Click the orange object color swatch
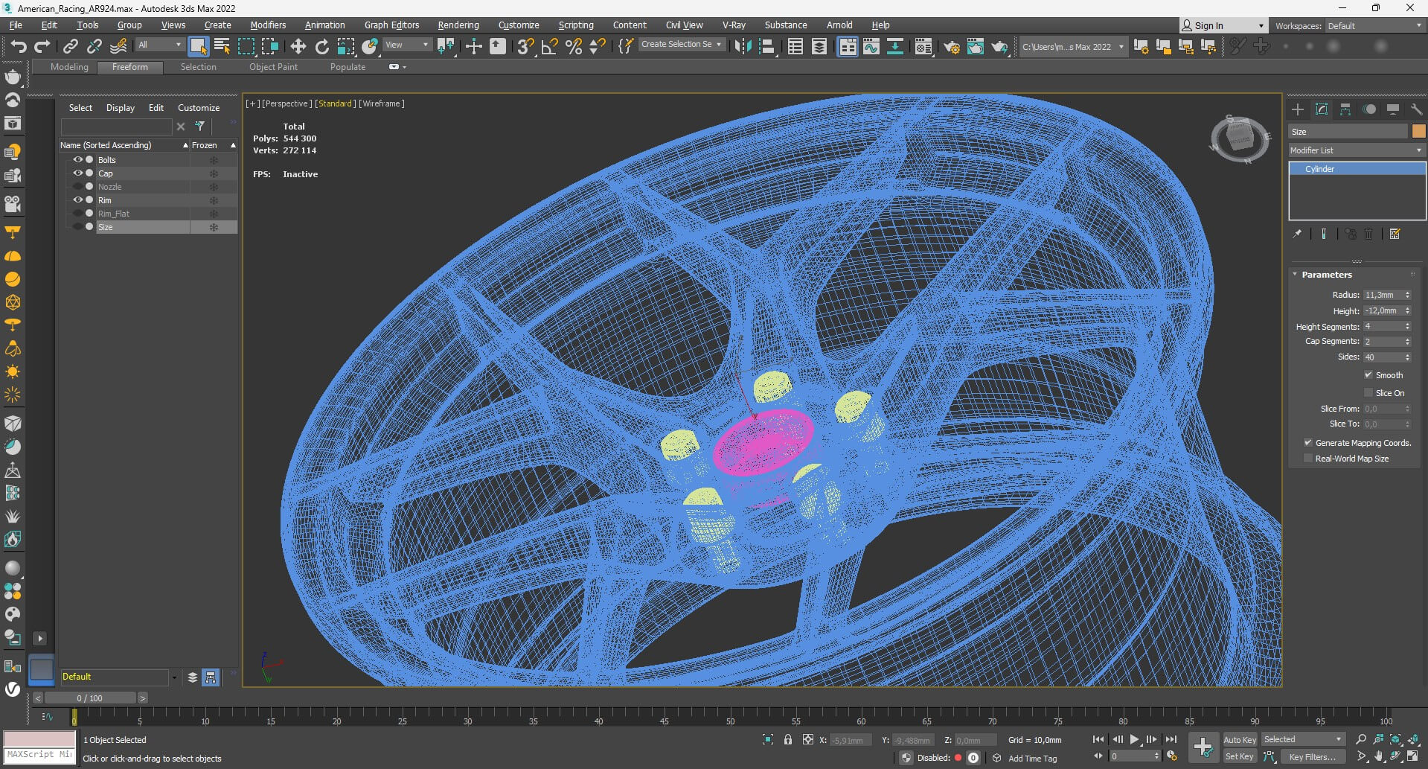 click(1418, 132)
